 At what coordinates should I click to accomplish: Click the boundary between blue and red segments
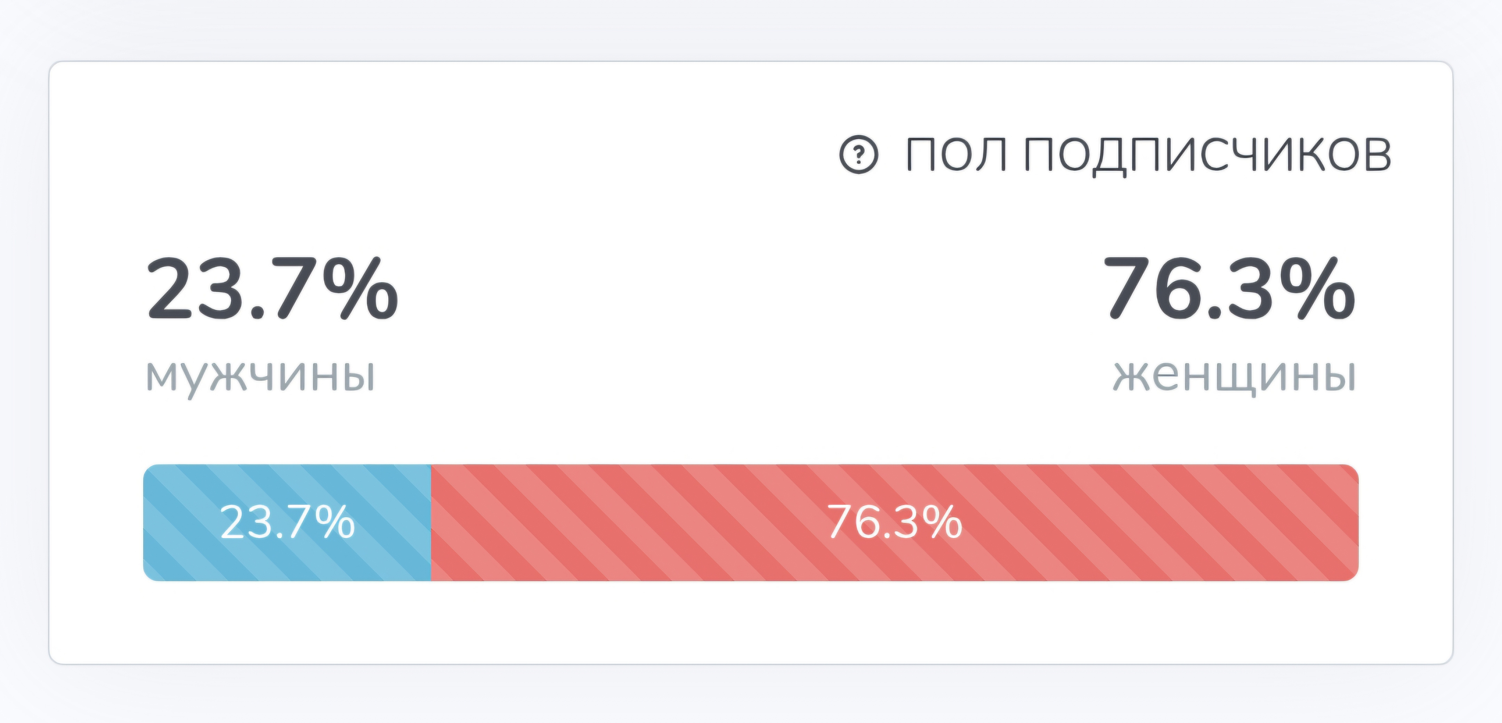(431, 522)
